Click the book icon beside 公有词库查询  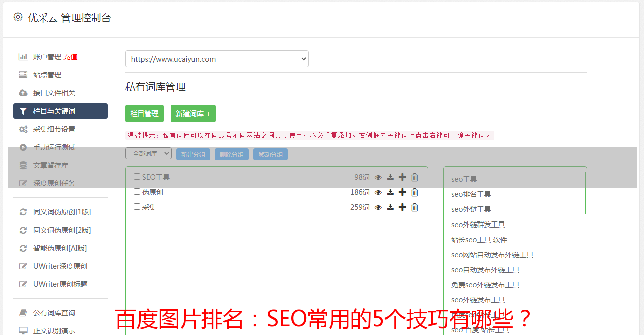click(x=23, y=313)
